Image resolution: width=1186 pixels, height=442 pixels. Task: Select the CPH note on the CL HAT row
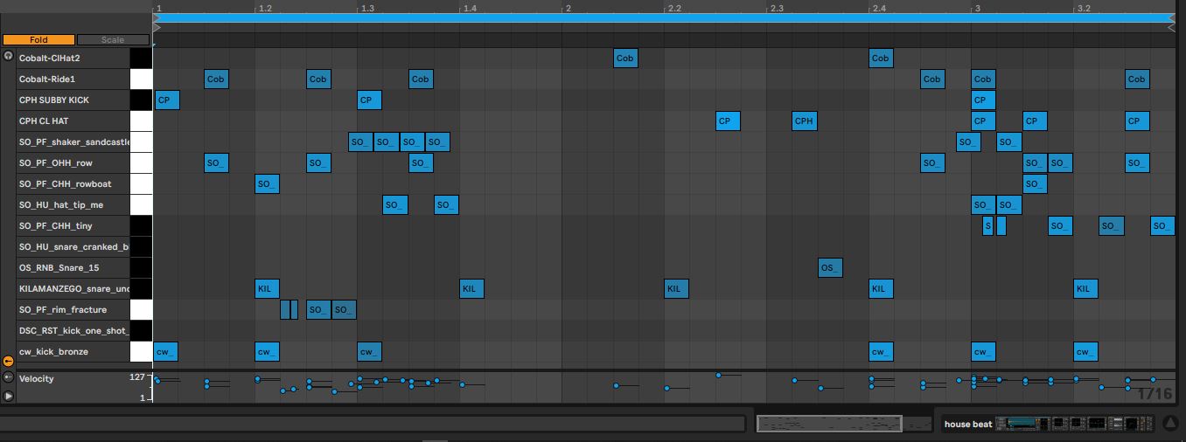pyautogui.click(x=804, y=121)
